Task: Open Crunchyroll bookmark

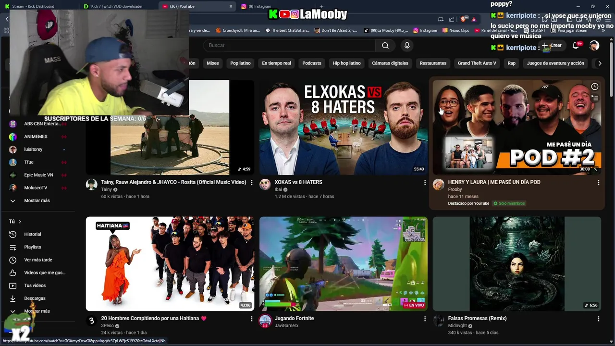Action: tap(238, 30)
